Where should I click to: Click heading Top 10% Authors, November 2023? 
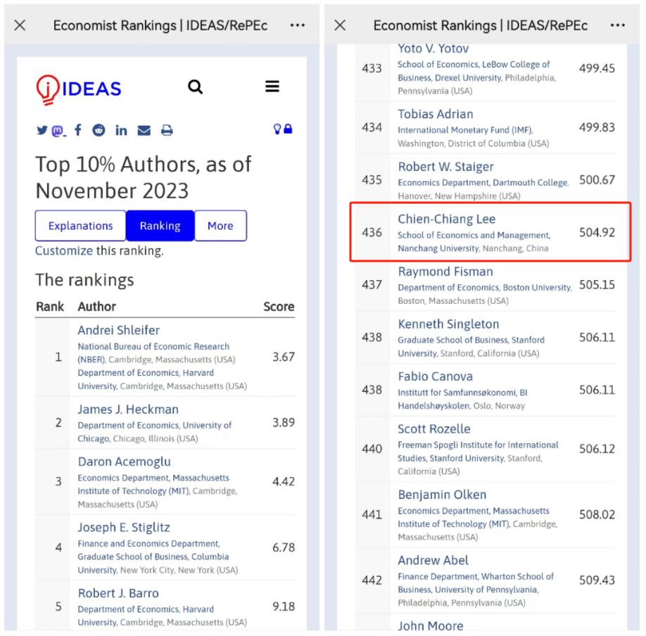point(143,177)
